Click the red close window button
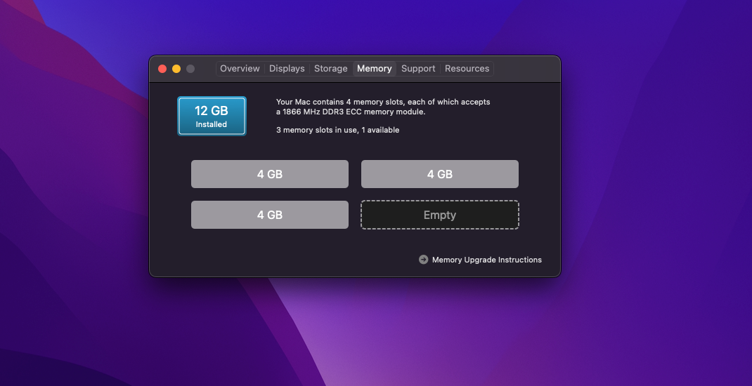The height and width of the screenshot is (386, 752). coord(162,69)
